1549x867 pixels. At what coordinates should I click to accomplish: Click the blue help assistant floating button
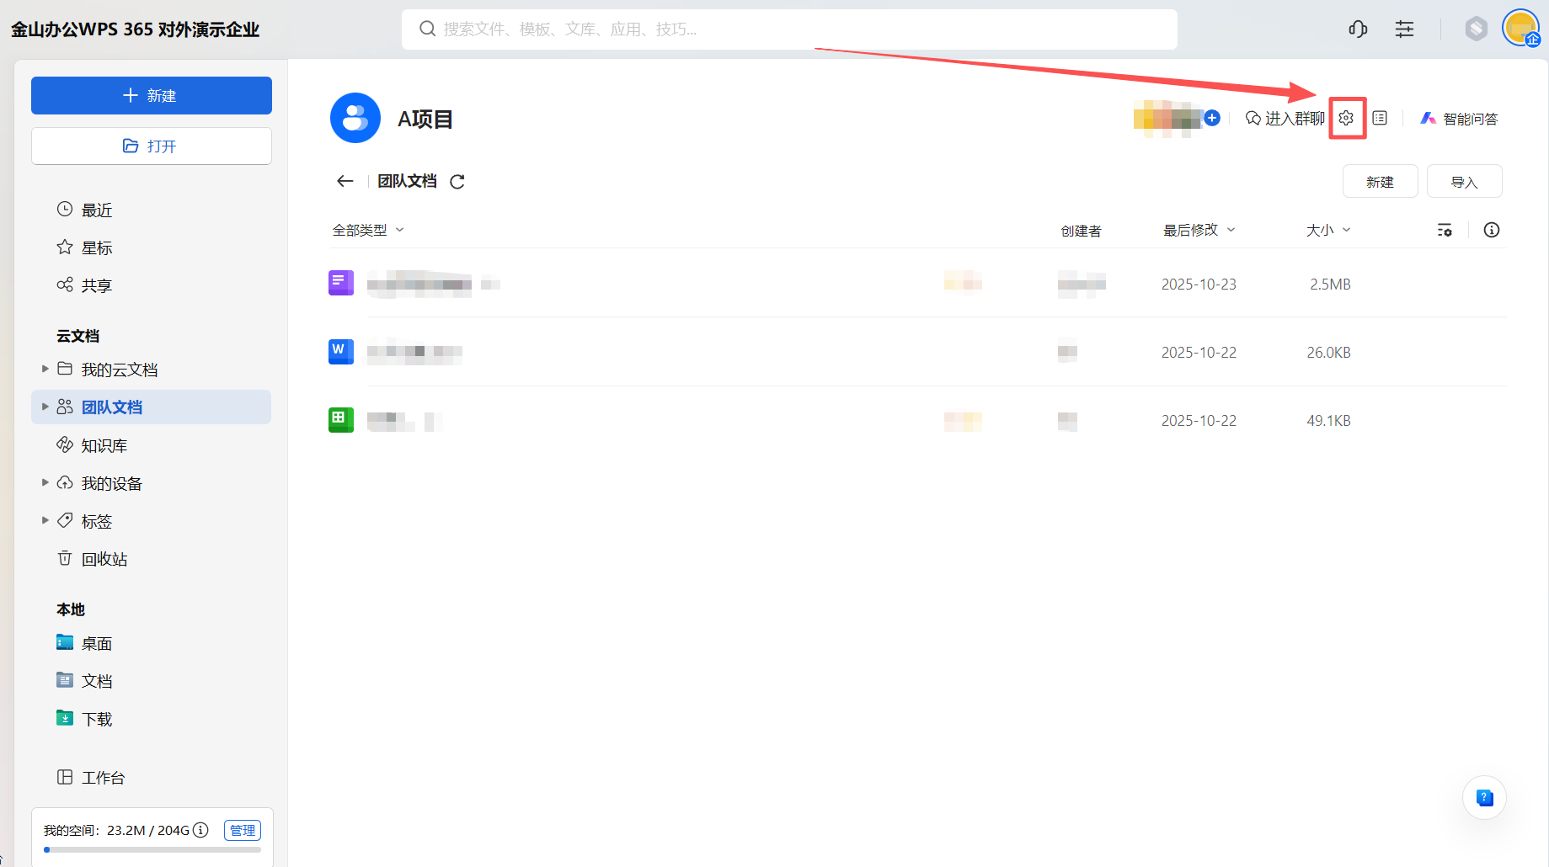point(1484,797)
